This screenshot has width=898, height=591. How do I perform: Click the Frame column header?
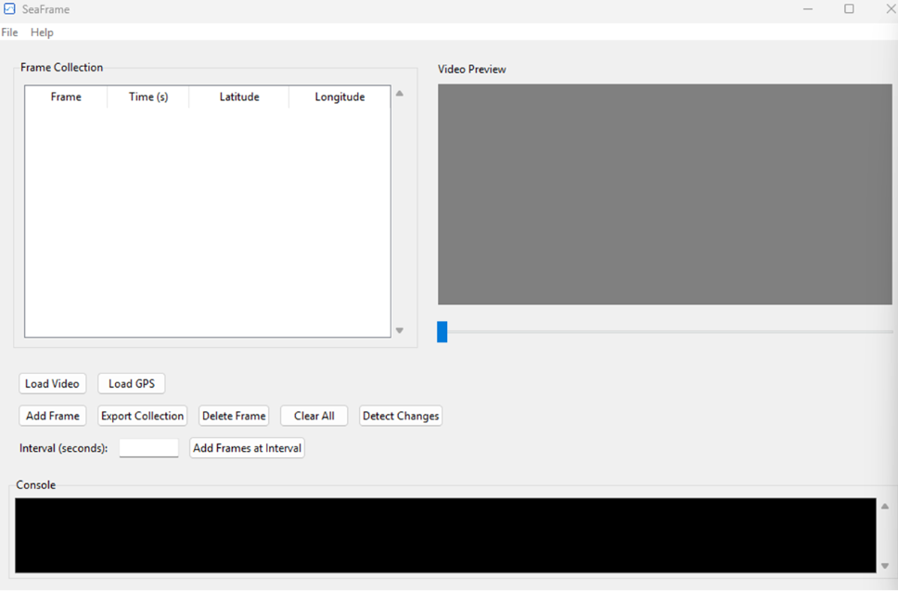66,96
